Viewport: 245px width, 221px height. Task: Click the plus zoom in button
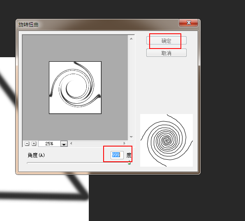[x=34, y=143]
